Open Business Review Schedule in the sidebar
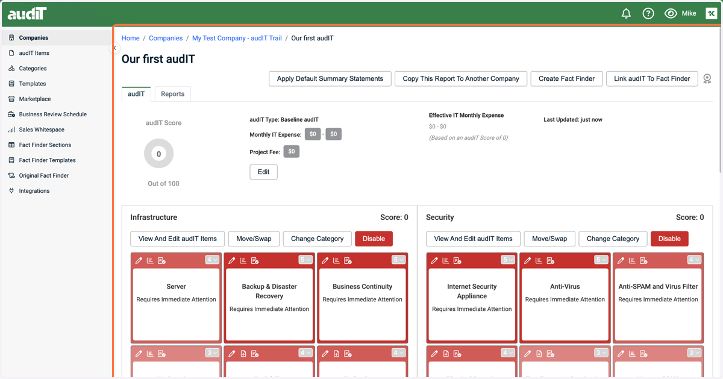 56,114
